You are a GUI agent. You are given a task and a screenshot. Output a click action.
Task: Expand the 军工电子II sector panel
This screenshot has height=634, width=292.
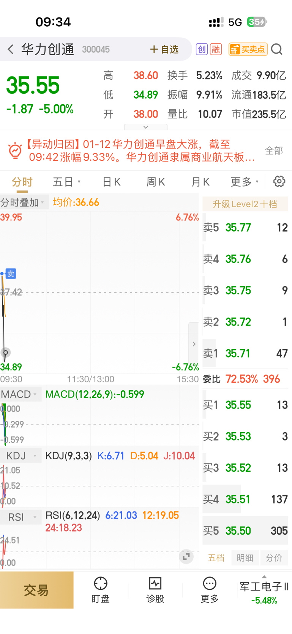[264, 591]
